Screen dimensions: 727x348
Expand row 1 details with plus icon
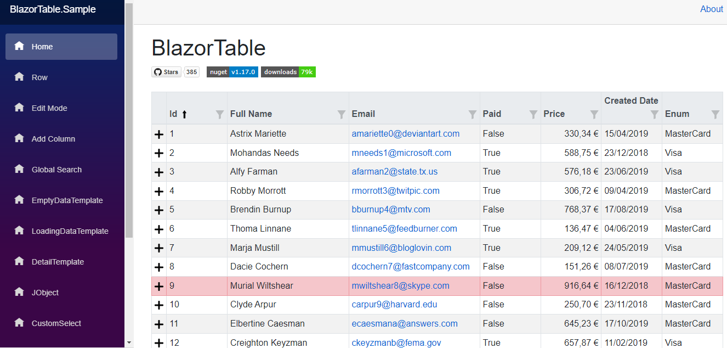[x=159, y=134]
